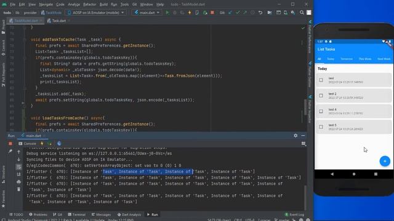Open the Tools menu
The image size is (394, 221).
pyautogui.click(x=124, y=4)
